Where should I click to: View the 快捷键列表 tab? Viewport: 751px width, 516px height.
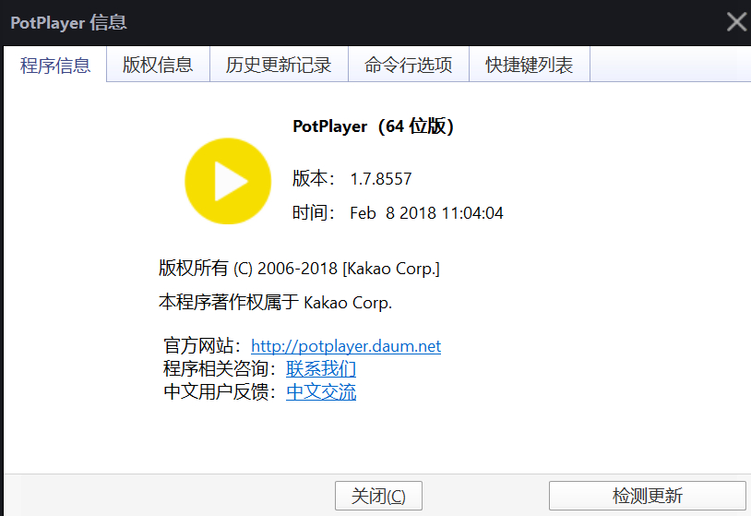(530, 65)
